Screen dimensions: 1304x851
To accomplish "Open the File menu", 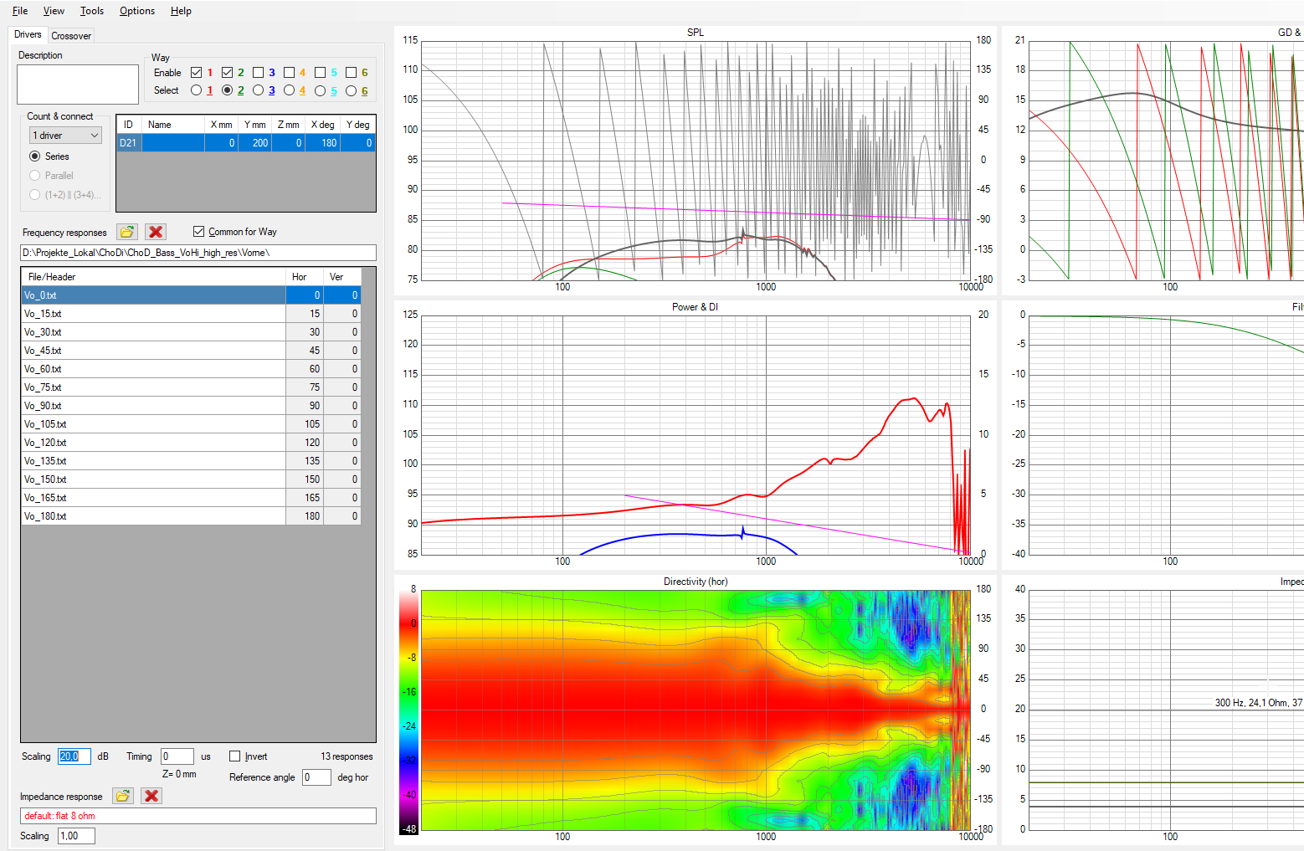I will pyautogui.click(x=20, y=11).
